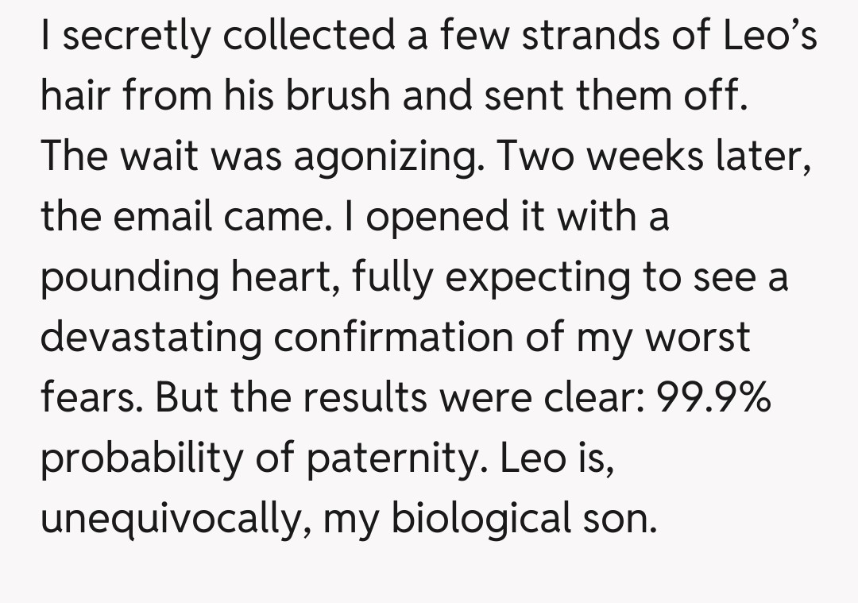Click the word "devastating" in the text

pos(150,338)
